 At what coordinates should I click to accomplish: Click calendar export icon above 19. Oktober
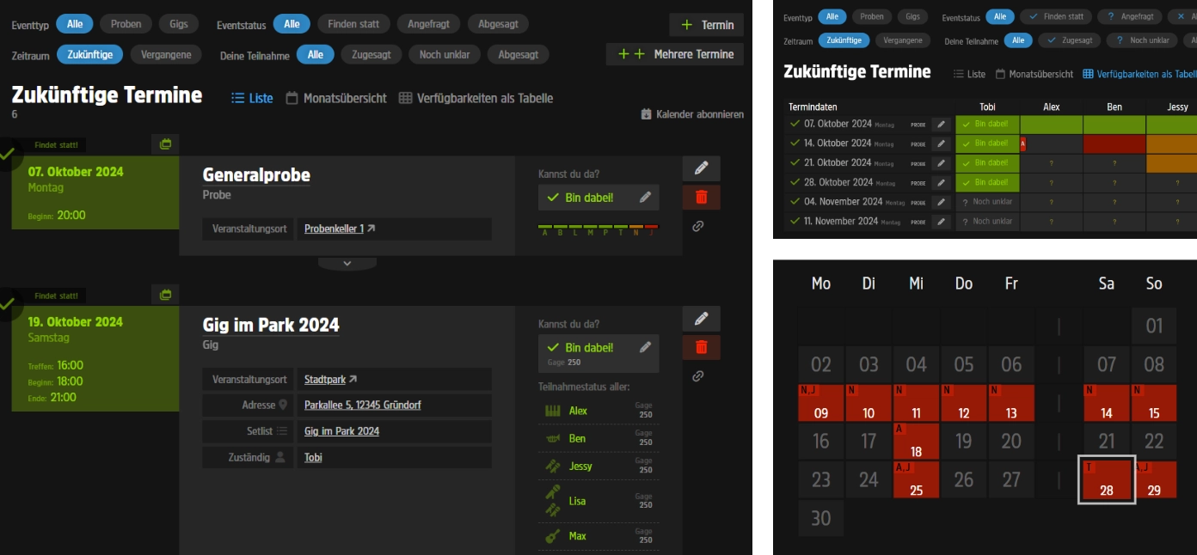tap(165, 294)
